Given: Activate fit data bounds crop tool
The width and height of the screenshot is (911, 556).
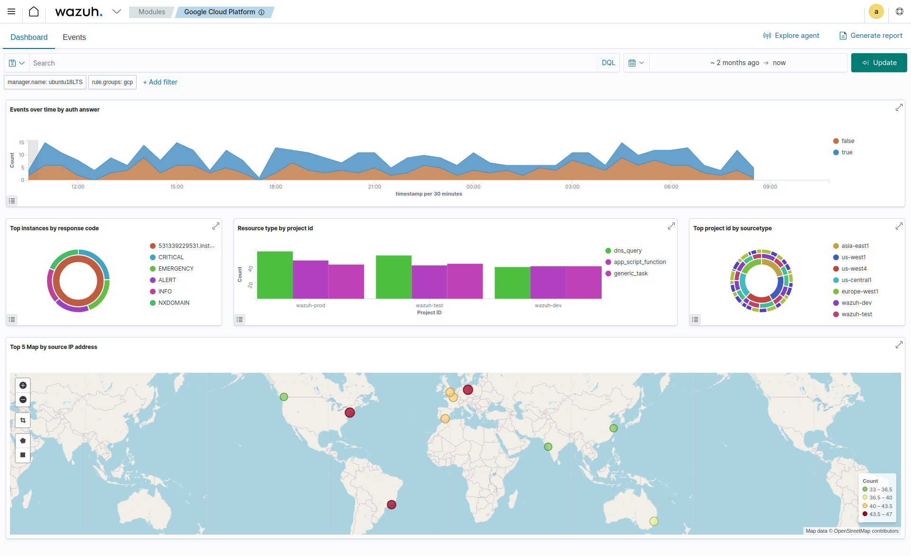Looking at the screenshot, I should tap(23, 421).
